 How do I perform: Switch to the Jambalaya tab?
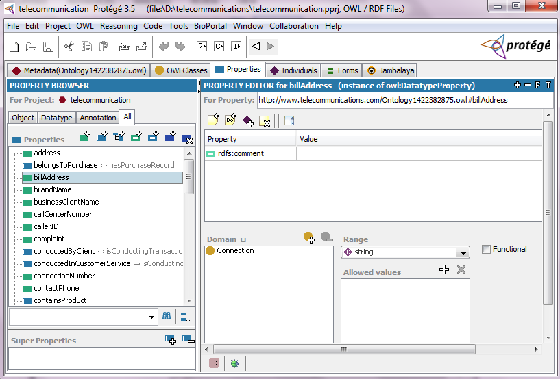pyautogui.click(x=391, y=70)
